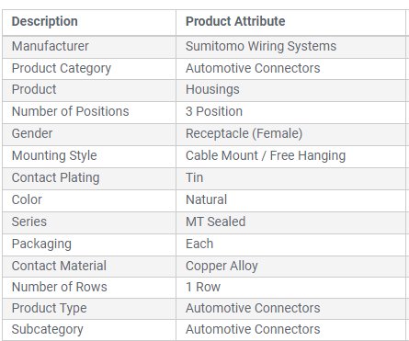Select the Receptacle (Female) gender value

coord(244,134)
